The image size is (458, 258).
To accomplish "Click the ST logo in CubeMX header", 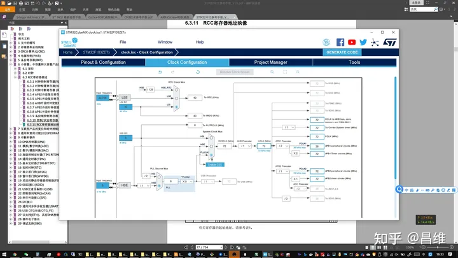I will click(390, 42).
